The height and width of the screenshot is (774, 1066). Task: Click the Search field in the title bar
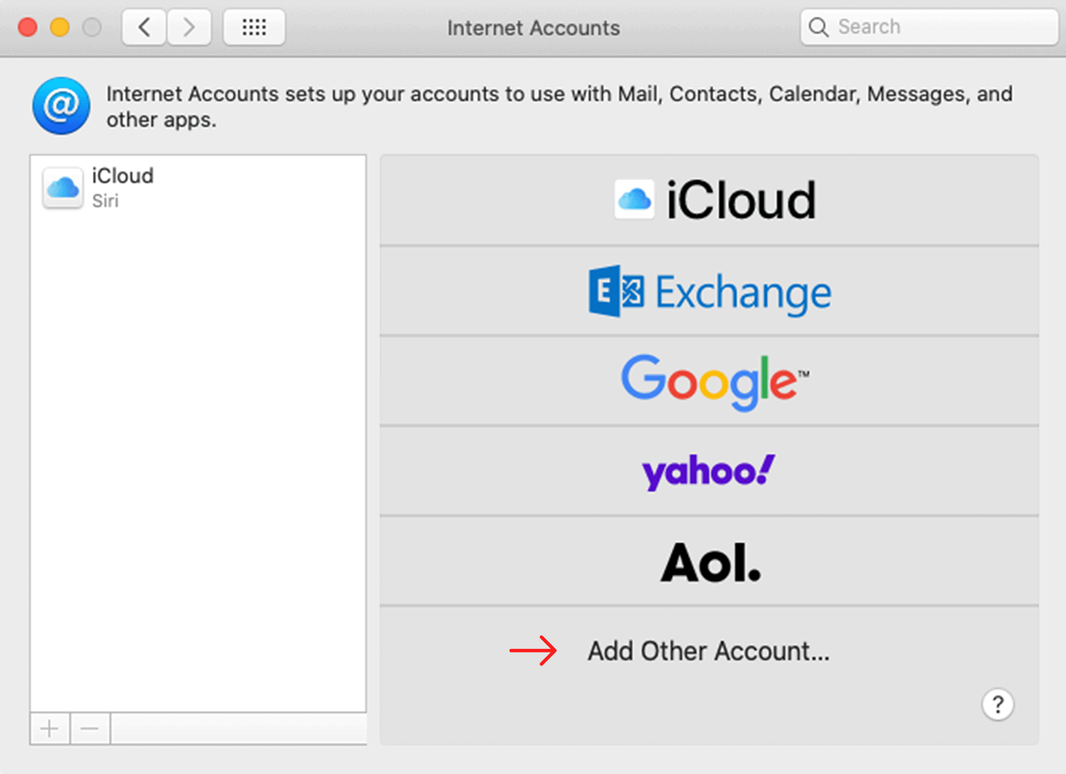930,27
